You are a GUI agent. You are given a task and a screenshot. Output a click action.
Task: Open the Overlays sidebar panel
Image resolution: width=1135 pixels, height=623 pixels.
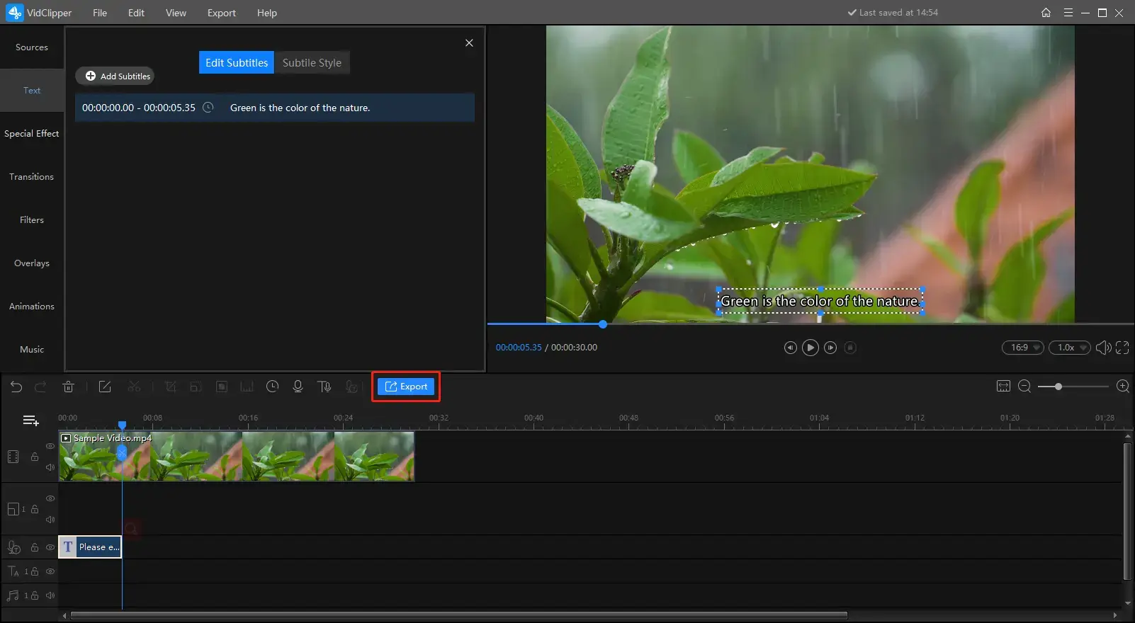click(32, 263)
